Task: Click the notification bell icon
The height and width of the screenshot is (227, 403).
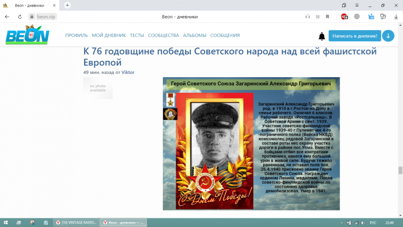Action: 322,36
